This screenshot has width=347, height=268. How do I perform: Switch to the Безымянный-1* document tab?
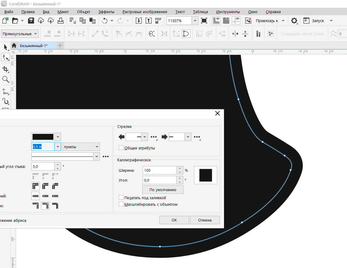click(33, 46)
